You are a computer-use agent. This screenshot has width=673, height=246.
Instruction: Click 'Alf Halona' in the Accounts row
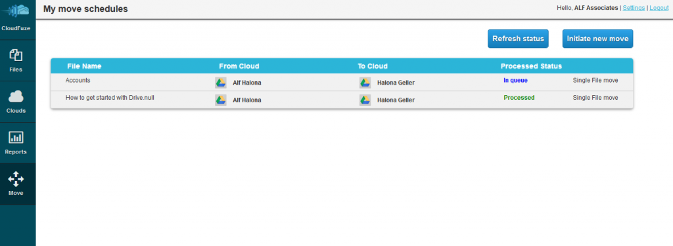[x=247, y=83]
